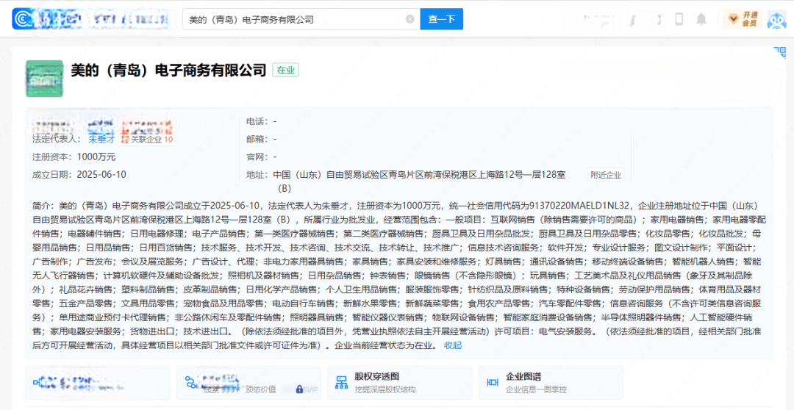The image size is (794, 410).
Task: Click the lock icon on the SVIP card
Action: click(298, 389)
